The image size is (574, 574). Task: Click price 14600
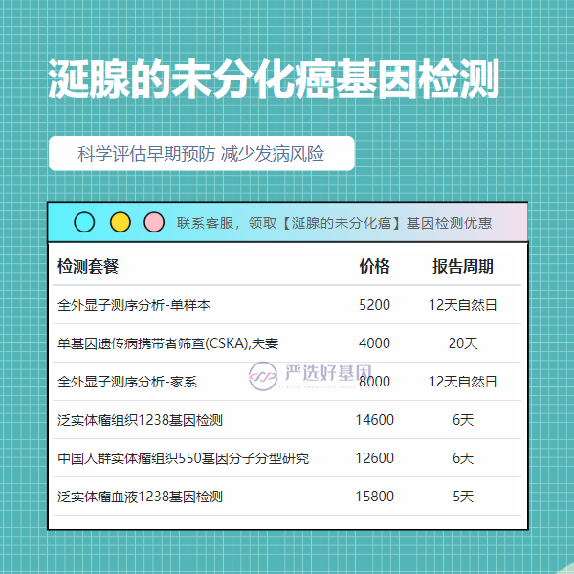point(374,420)
